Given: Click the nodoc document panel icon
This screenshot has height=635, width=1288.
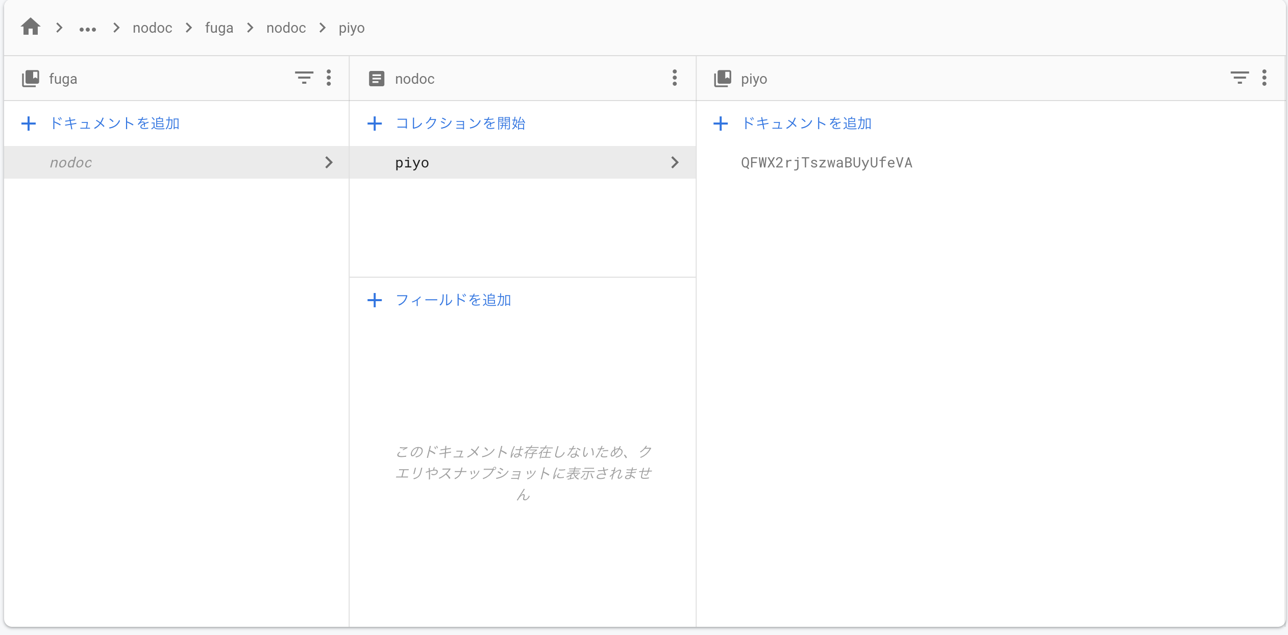Looking at the screenshot, I should pyautogui.click(x=377, y=79).
